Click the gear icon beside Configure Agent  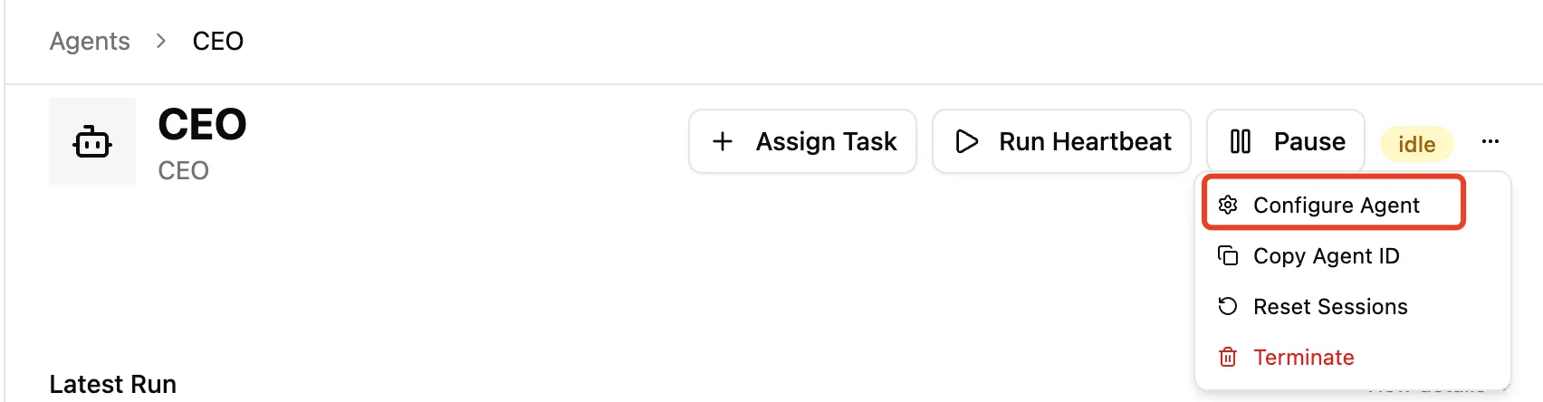[1228, 205]
